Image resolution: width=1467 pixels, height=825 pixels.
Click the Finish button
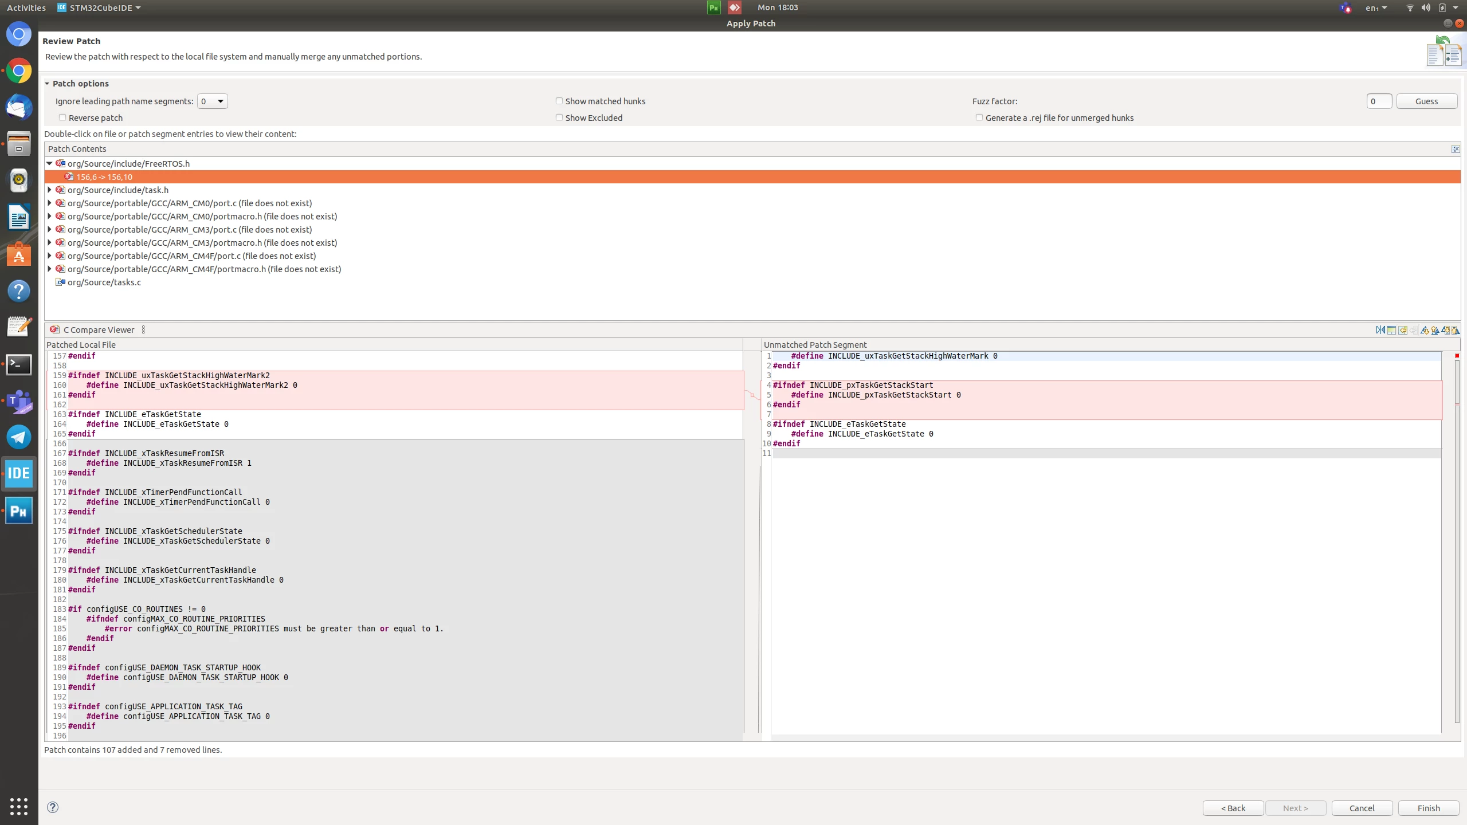pyautogui.click(x=1428, y=808)
